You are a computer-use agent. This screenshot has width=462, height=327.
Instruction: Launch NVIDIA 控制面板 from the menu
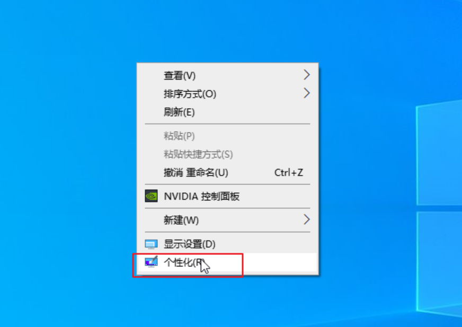pos(227,197)
